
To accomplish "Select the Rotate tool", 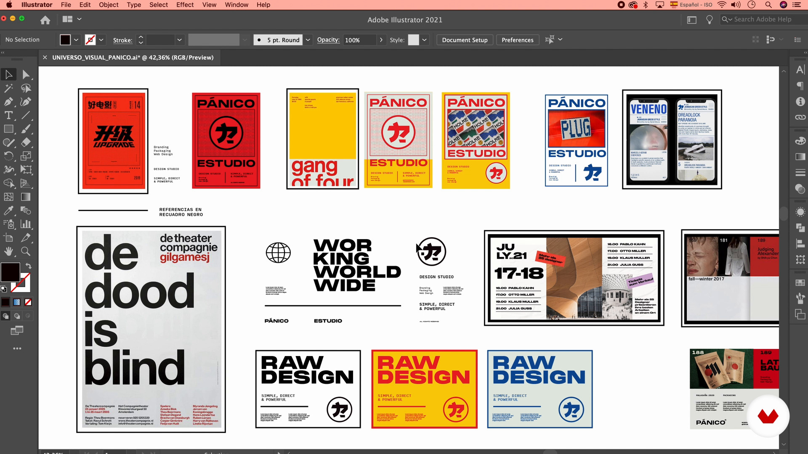I will click(x=8, y=156).
